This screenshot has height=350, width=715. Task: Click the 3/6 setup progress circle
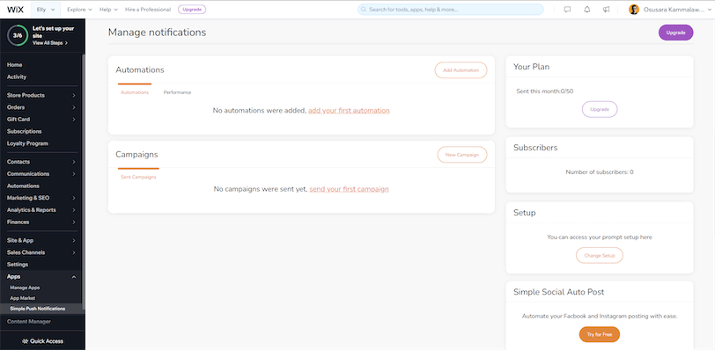(x=18, y=35)
